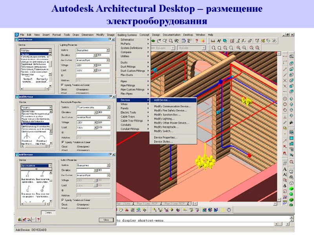The width and height of the screenshot is (314, 235).
Task: Choose Modify Receptacle... menu entry
Action: point(173,127)
